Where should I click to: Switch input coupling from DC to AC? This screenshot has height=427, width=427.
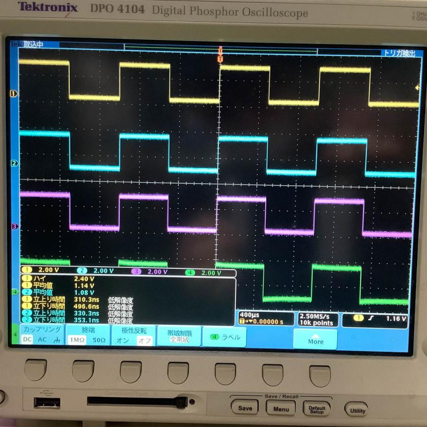[x=42, y=340]
